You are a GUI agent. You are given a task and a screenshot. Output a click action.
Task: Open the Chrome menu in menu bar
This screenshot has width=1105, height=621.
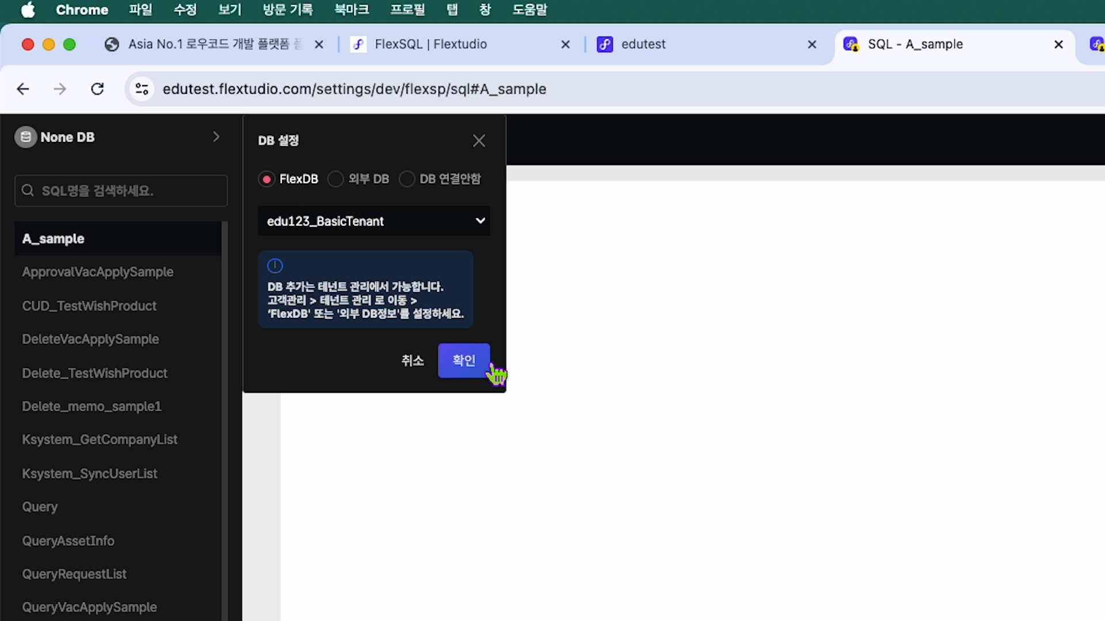82,10
